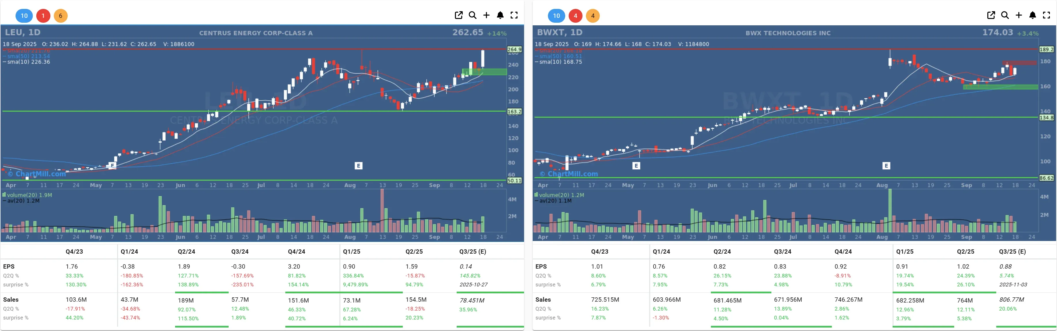Image resolution: width=1057 pixels, height=331 pixels.
Task: Click the BWX TECHNOLOGIES INC name
Action: pyautogui.click(x=788, y=33)
